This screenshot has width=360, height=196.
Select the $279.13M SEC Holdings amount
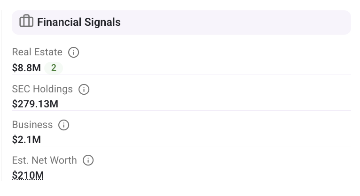[35, 104]
